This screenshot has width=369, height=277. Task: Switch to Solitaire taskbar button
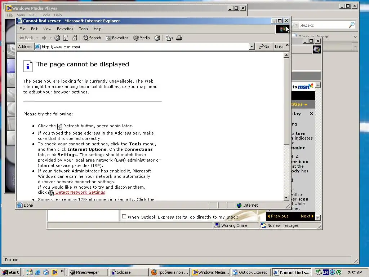point(129,272)
